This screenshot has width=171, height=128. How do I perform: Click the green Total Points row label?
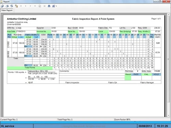click(30, 68)
